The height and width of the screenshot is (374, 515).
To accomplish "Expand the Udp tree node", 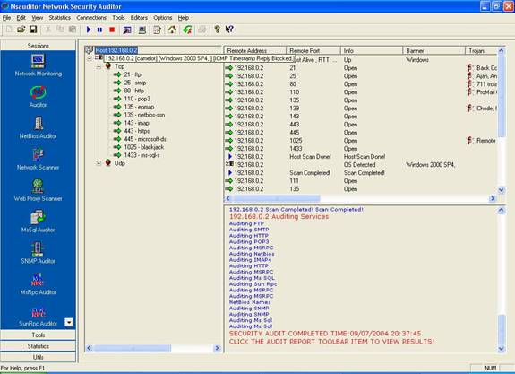I will coord(99,163).
